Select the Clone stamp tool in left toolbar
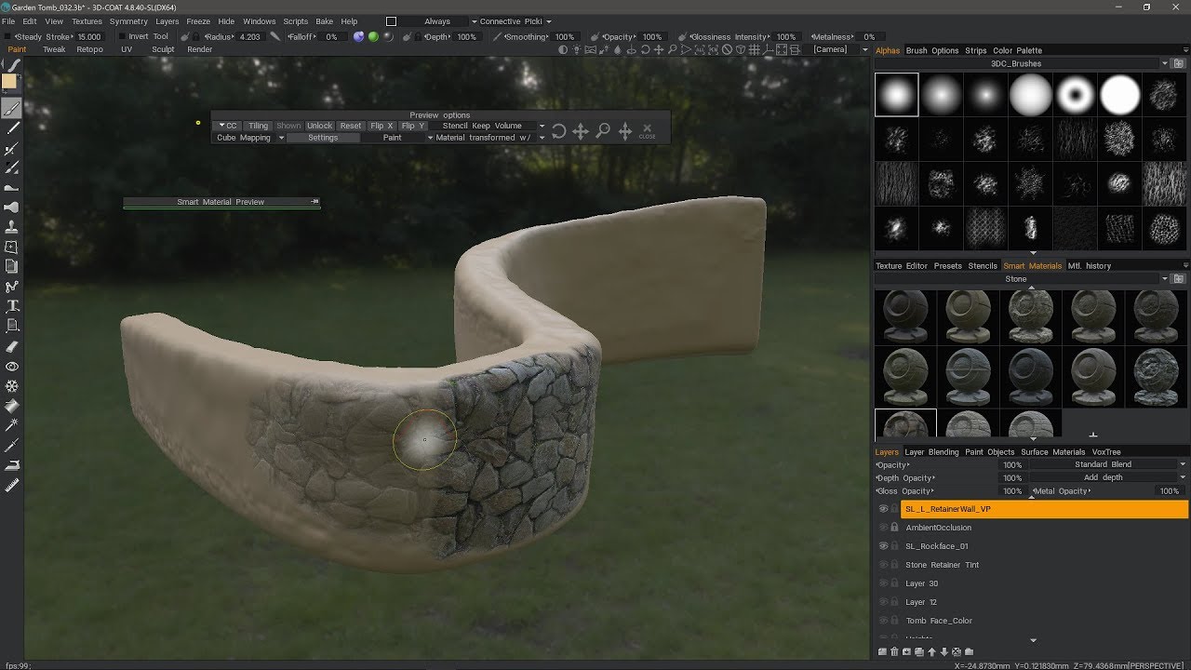This screenshot has height=670, width=1191. 12,227
